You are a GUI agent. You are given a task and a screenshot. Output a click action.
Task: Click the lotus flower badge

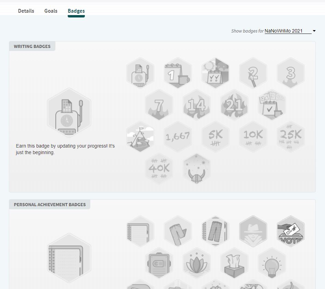tap(197, 263)
